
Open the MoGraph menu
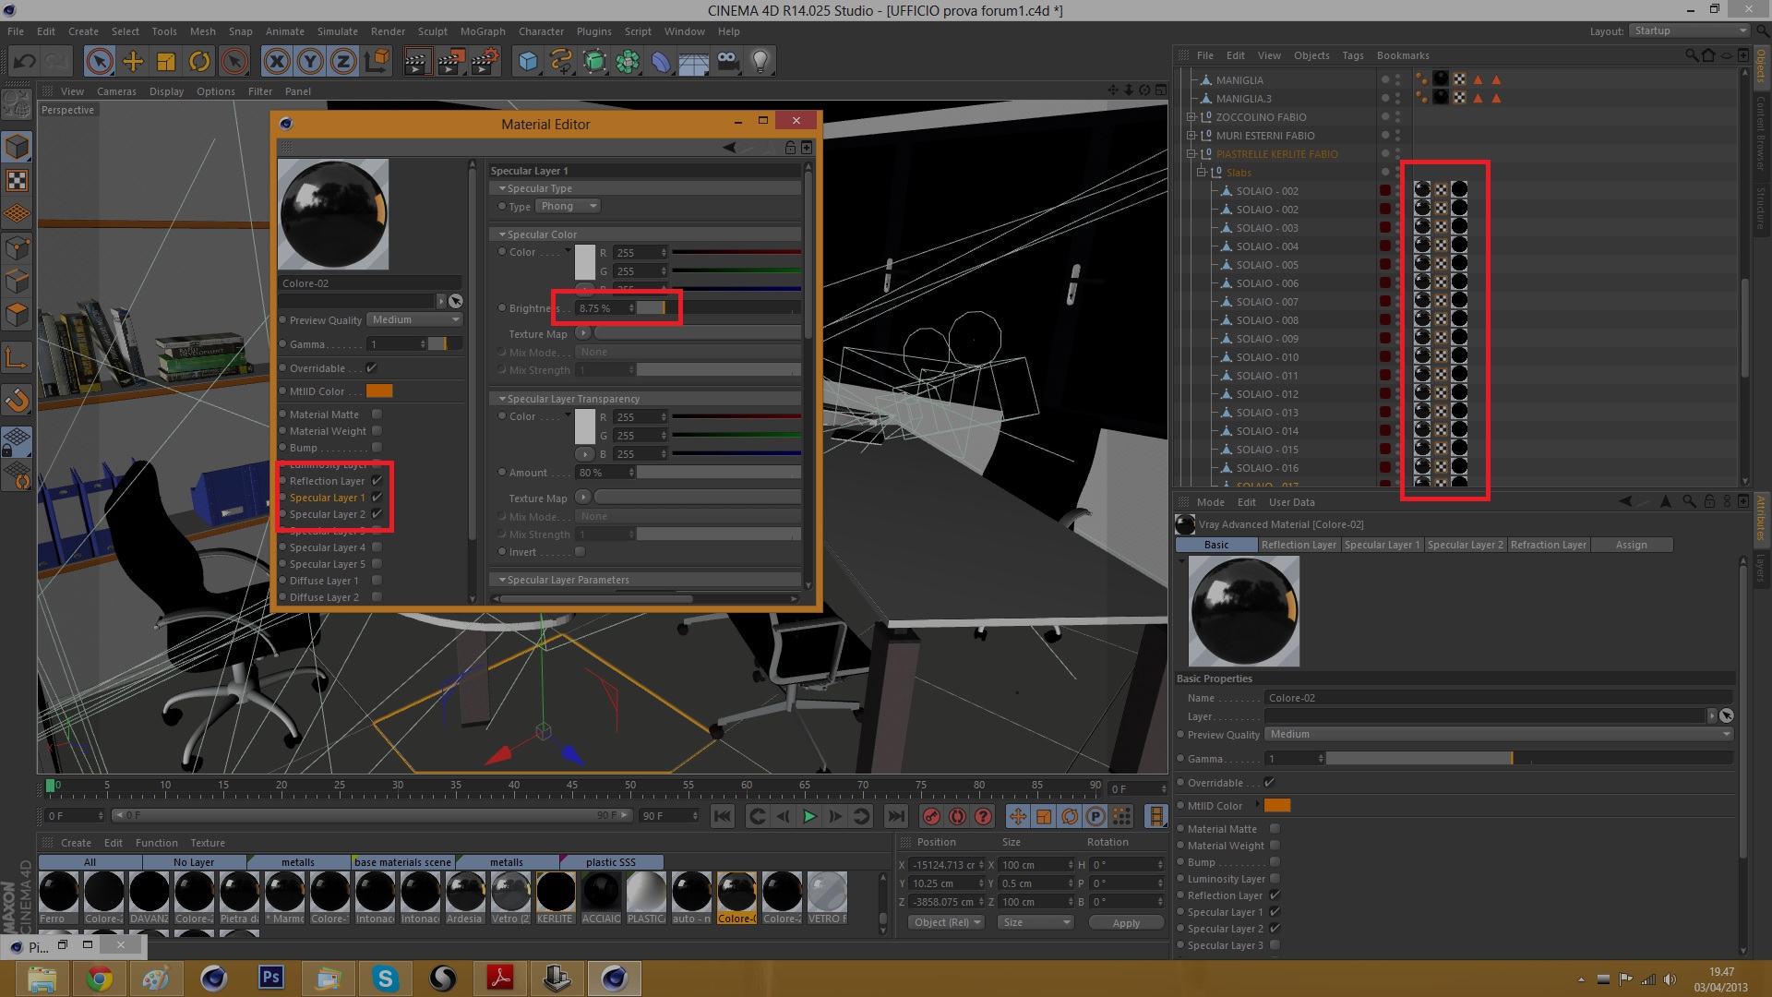tap(483, 31)
